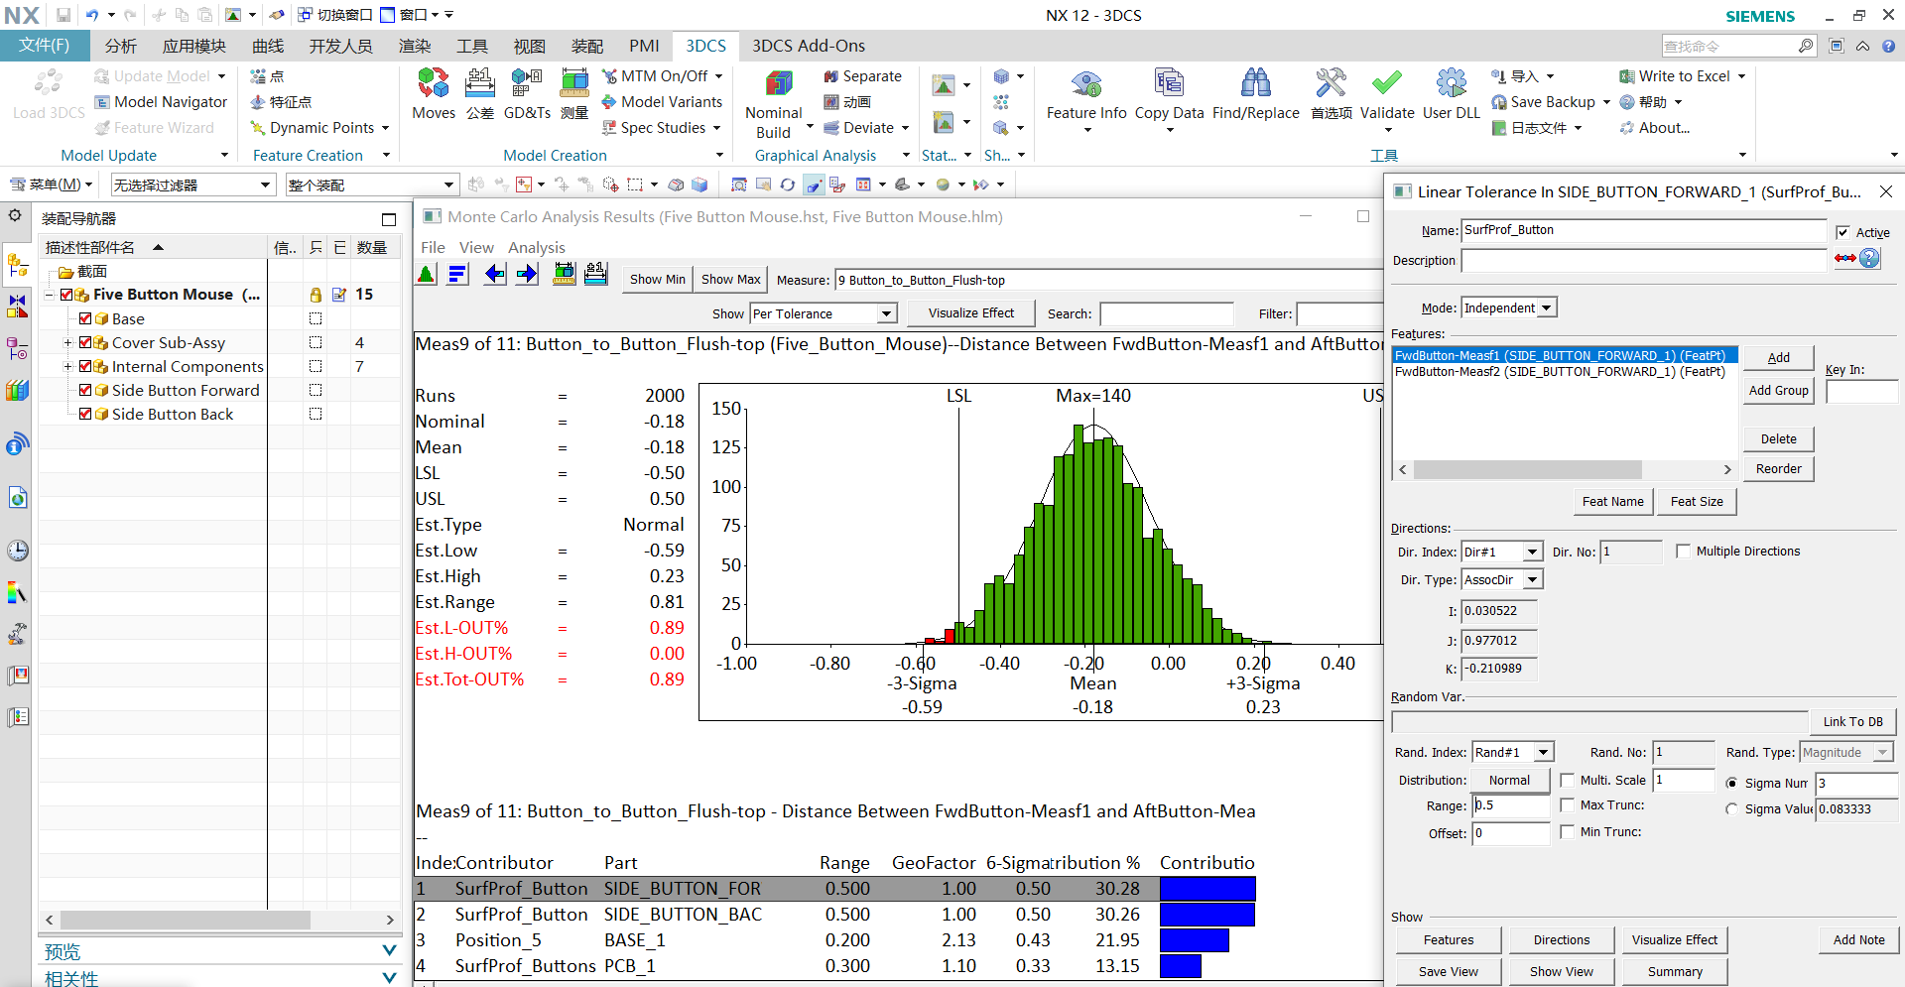Enable Multiple Directions checkbox
Image resolution: width=1905 pixels, height=987 pixels.
[x=1683, y=552]
